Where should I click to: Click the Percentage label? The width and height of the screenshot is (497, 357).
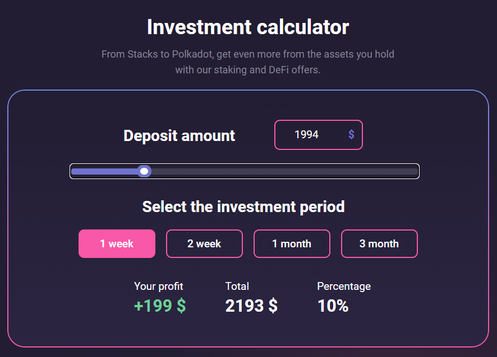pos(343,286)
